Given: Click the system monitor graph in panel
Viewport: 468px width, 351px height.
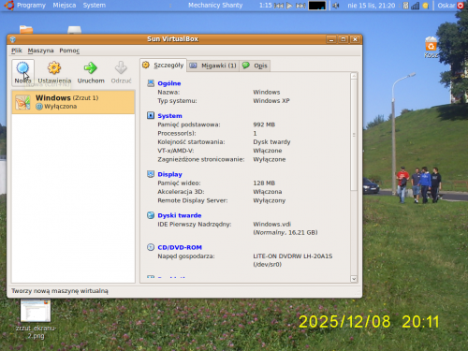Looking at the screenshot, I should click(317, 6).
